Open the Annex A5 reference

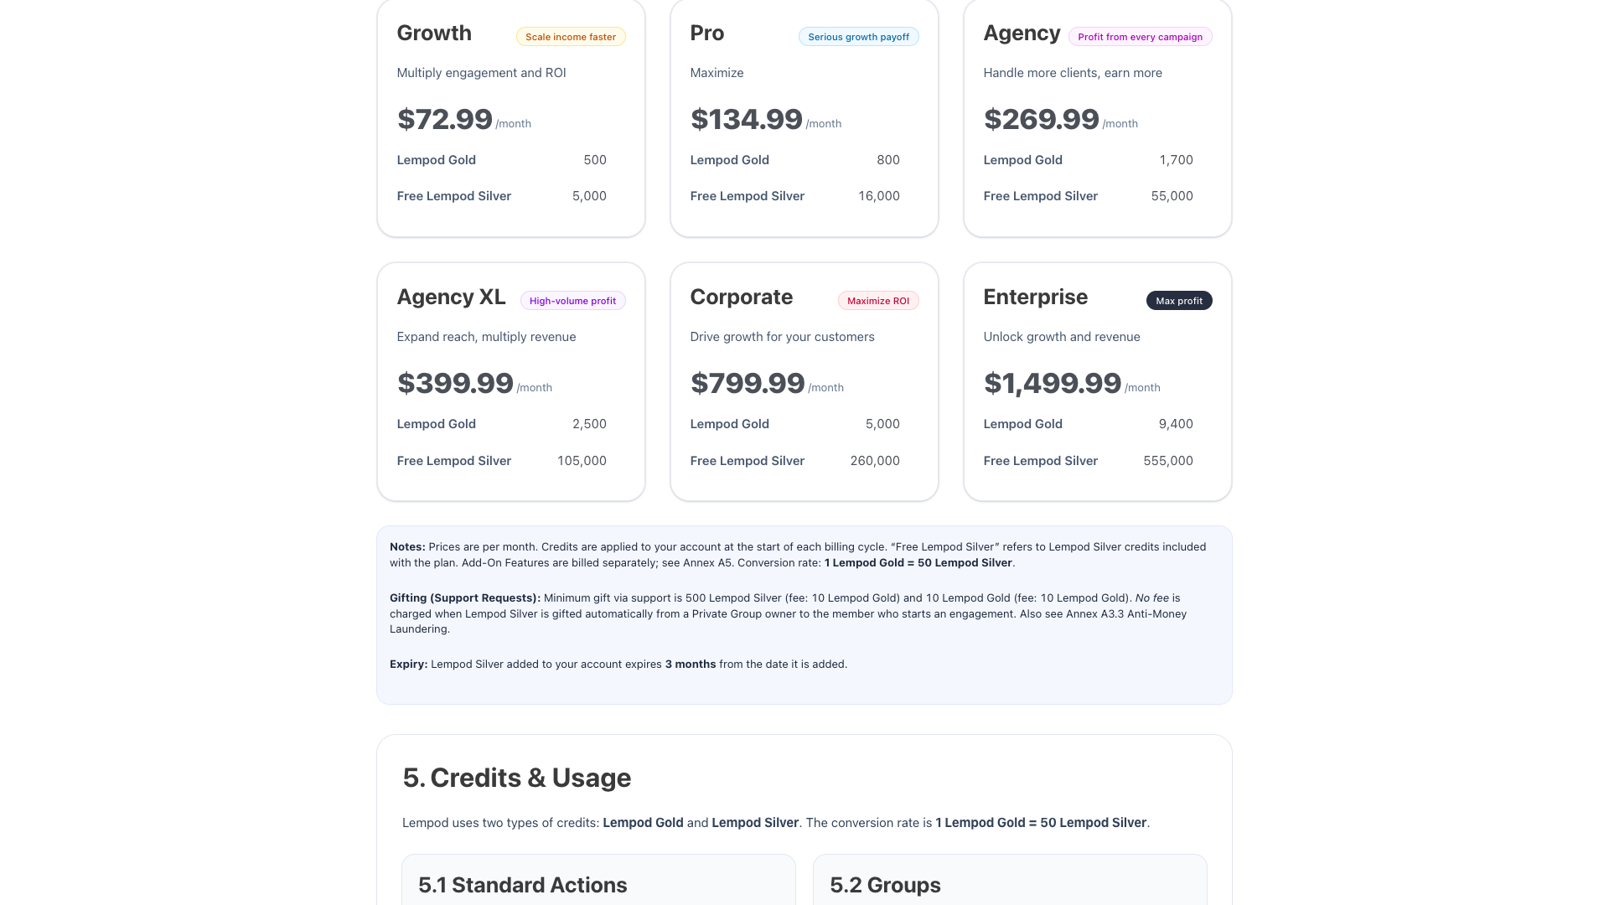pos(706,562)
